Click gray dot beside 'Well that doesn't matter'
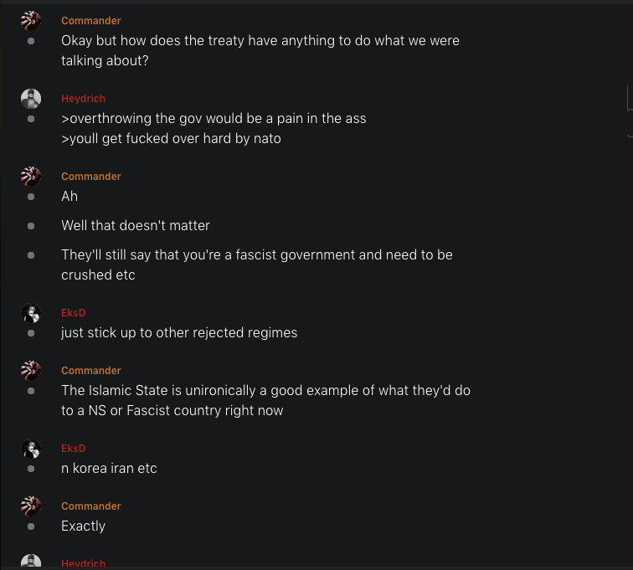This screenshot has width=633, height=570. click(x=31, y=226)
